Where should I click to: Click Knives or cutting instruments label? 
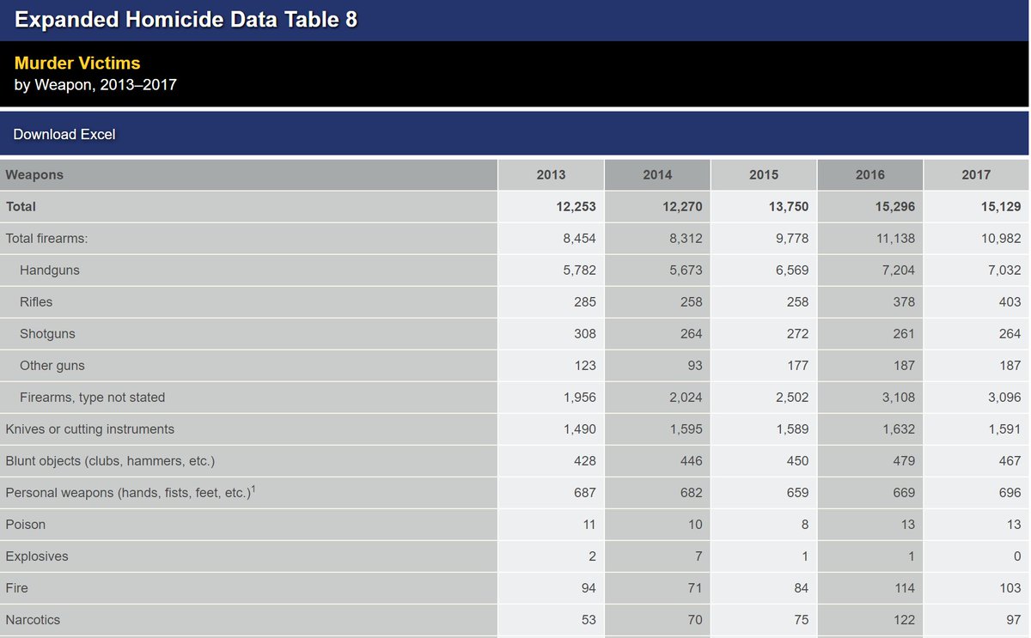tap(90, 428)
